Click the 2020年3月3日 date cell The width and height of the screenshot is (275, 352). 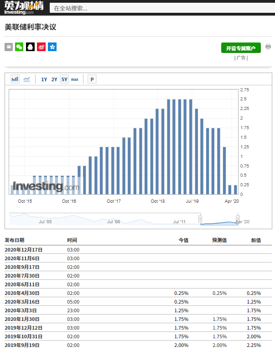click(x=21, y=310)
